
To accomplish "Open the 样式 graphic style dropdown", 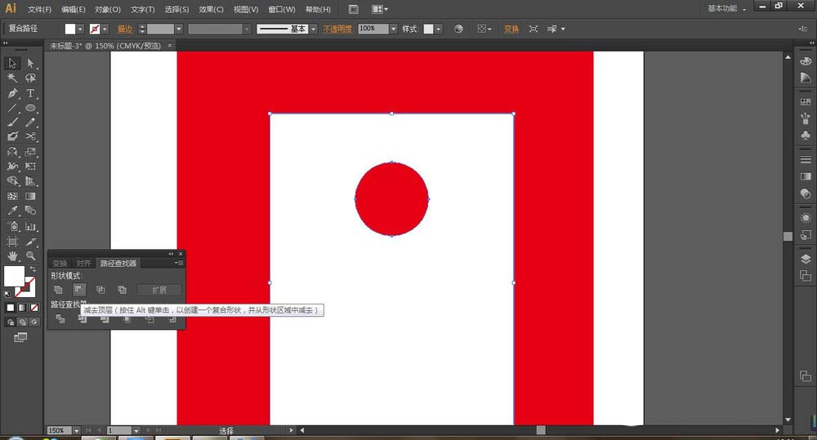I will 438,29.
